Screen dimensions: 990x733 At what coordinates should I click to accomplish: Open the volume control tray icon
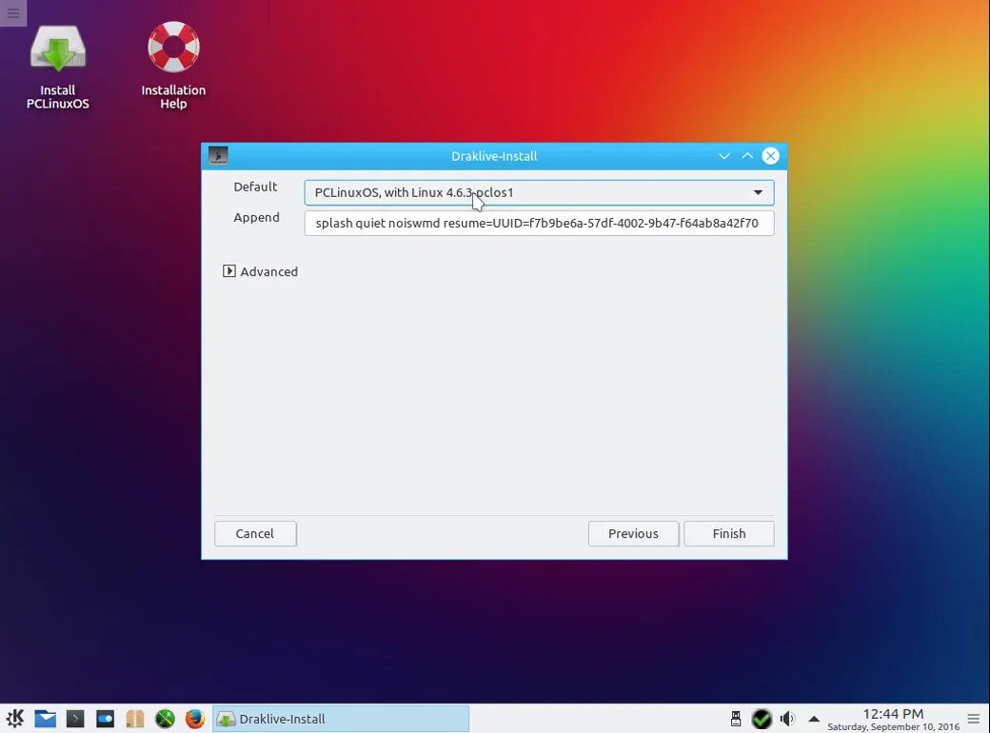[787, 719]
